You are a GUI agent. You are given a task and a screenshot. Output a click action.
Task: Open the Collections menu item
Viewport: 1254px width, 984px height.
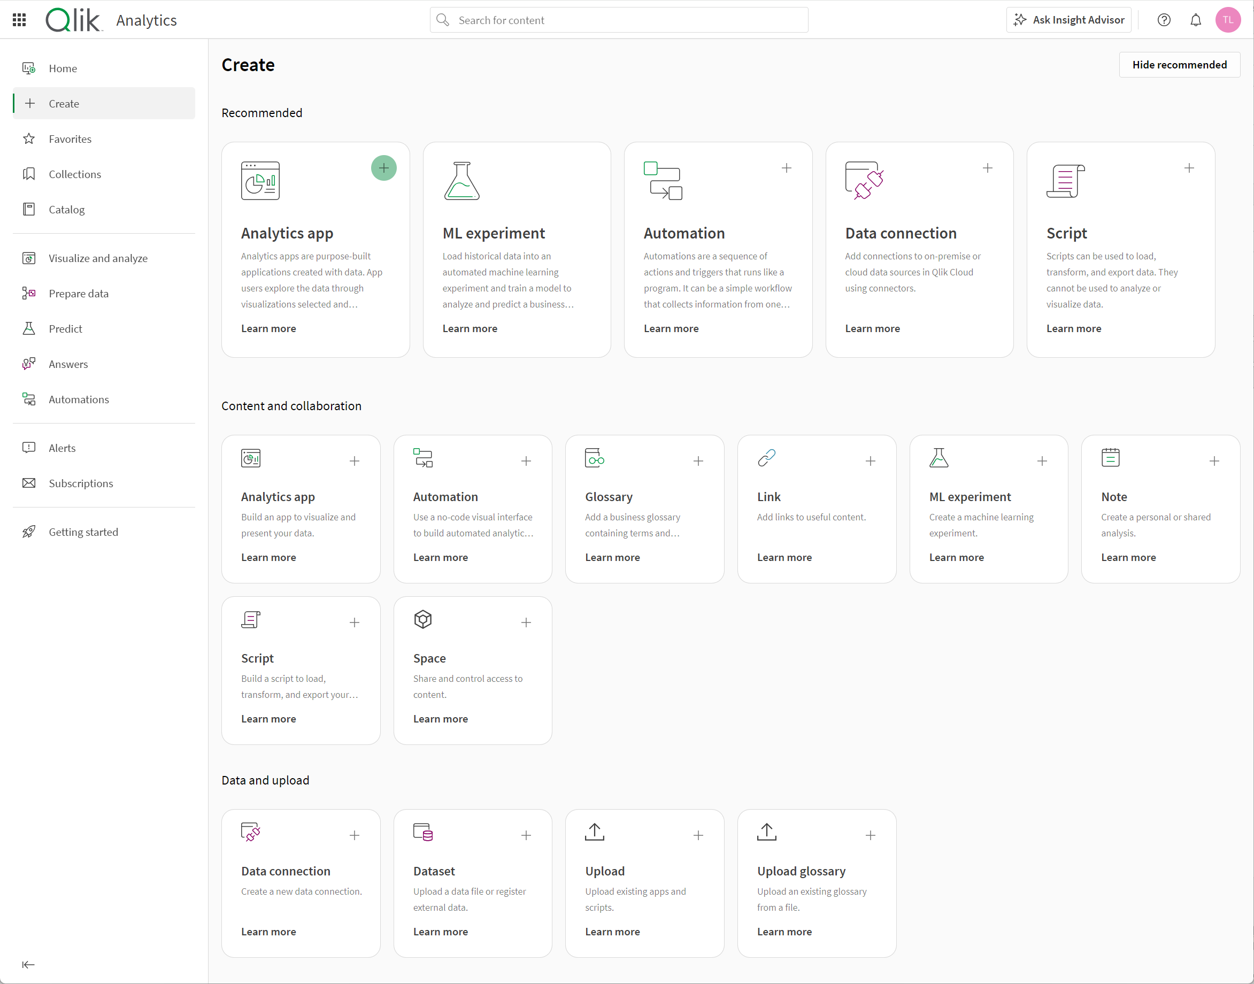[x=75, y=174]
